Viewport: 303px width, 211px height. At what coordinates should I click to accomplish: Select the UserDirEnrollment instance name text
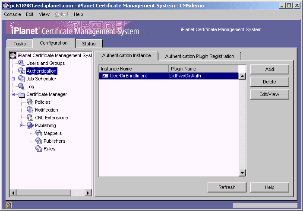tap(129, 76)
